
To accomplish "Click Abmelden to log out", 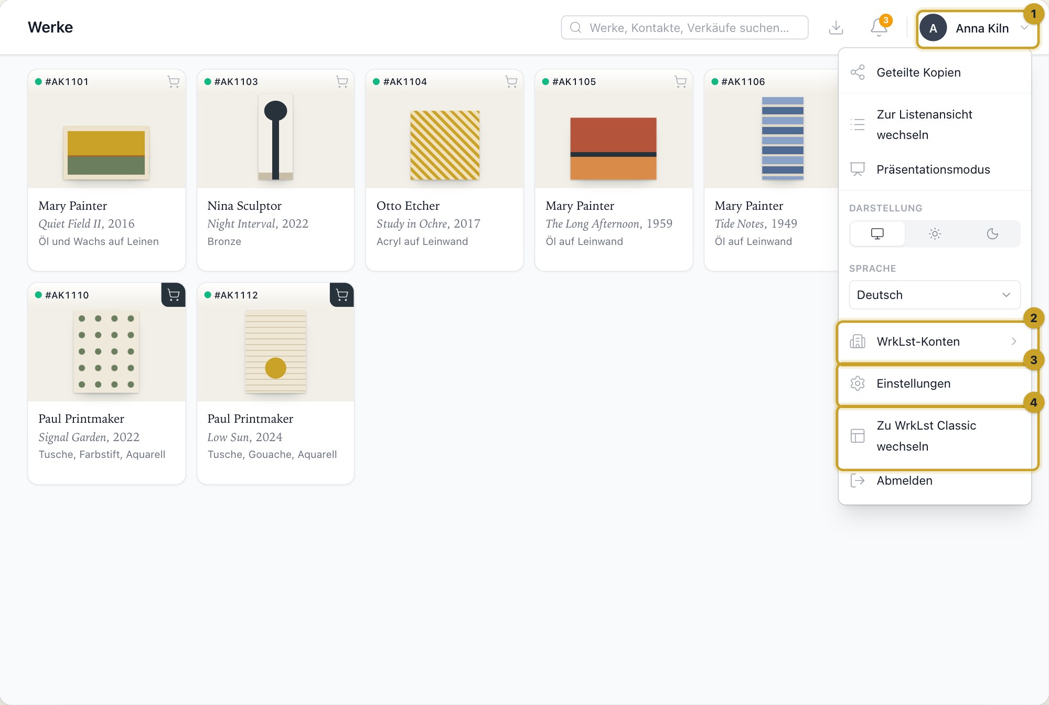I will click(935, 480).
